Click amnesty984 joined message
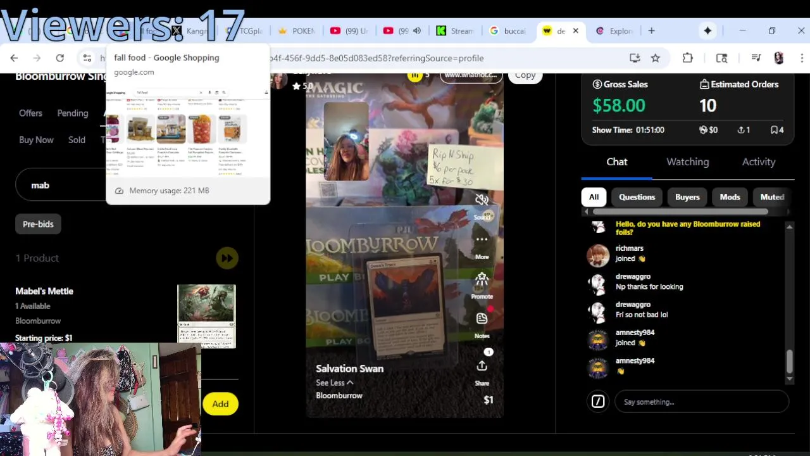 click(x=629, y=343)
